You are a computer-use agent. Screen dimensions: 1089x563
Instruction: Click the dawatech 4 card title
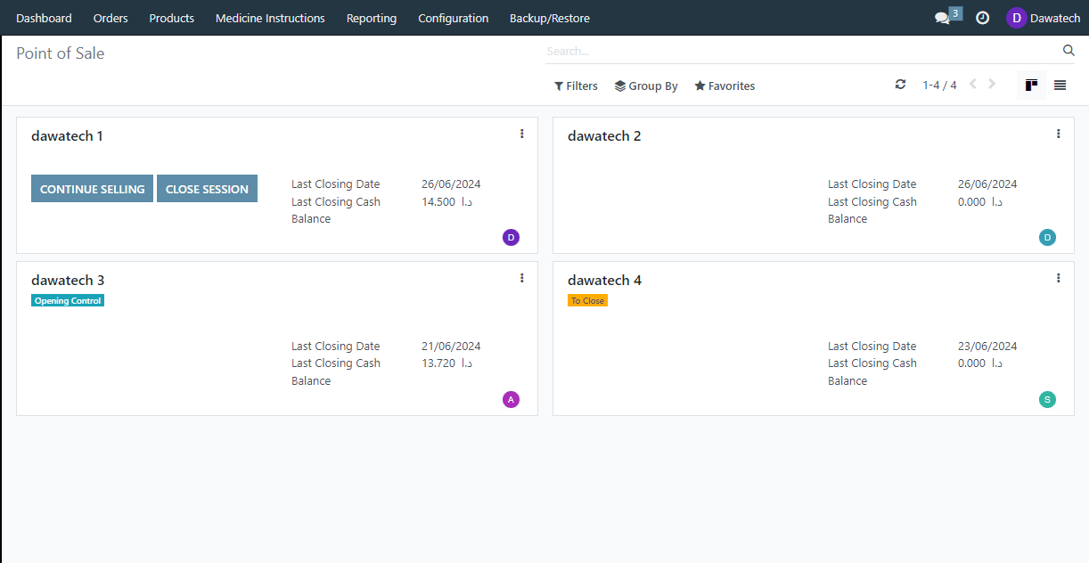pyautogui.click(x=604, y=281)
